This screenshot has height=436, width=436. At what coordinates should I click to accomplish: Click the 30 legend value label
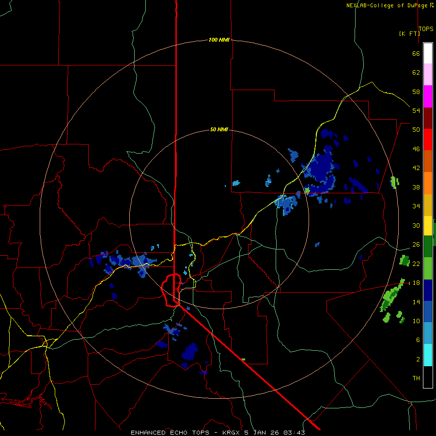tap(416, 225)
